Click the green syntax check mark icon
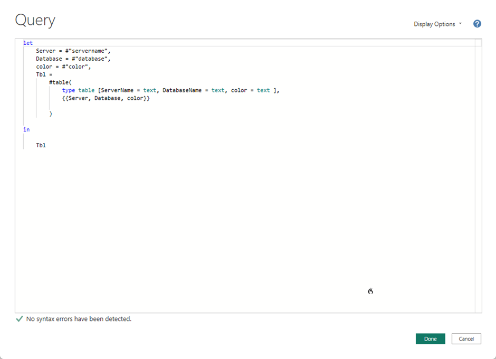The image size is (496, 359). [20, 319]
